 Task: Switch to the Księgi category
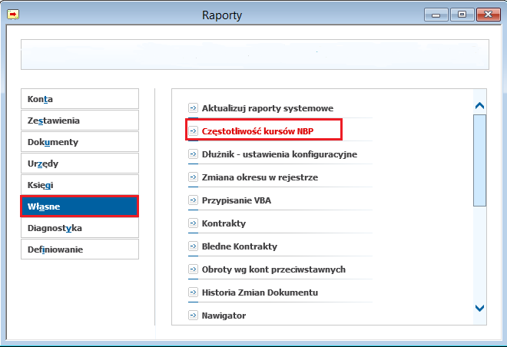click(80, 185)
